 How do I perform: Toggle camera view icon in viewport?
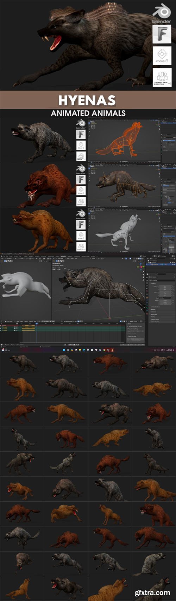(x=143, y=277)
